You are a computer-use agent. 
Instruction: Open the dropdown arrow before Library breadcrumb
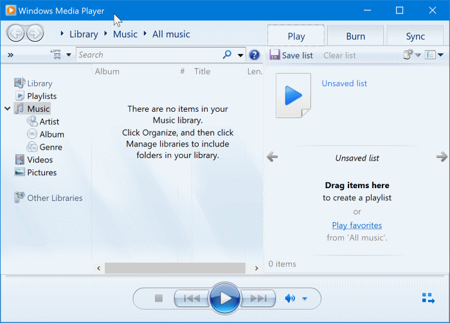pos(62,33)
